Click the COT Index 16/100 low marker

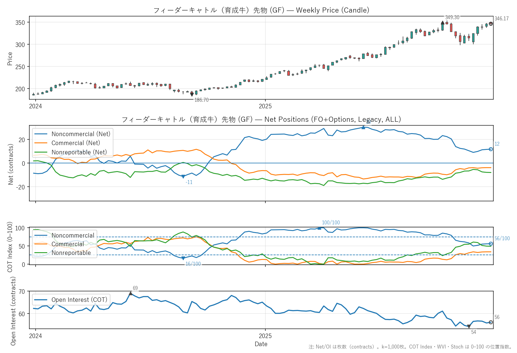pos(183,258)
